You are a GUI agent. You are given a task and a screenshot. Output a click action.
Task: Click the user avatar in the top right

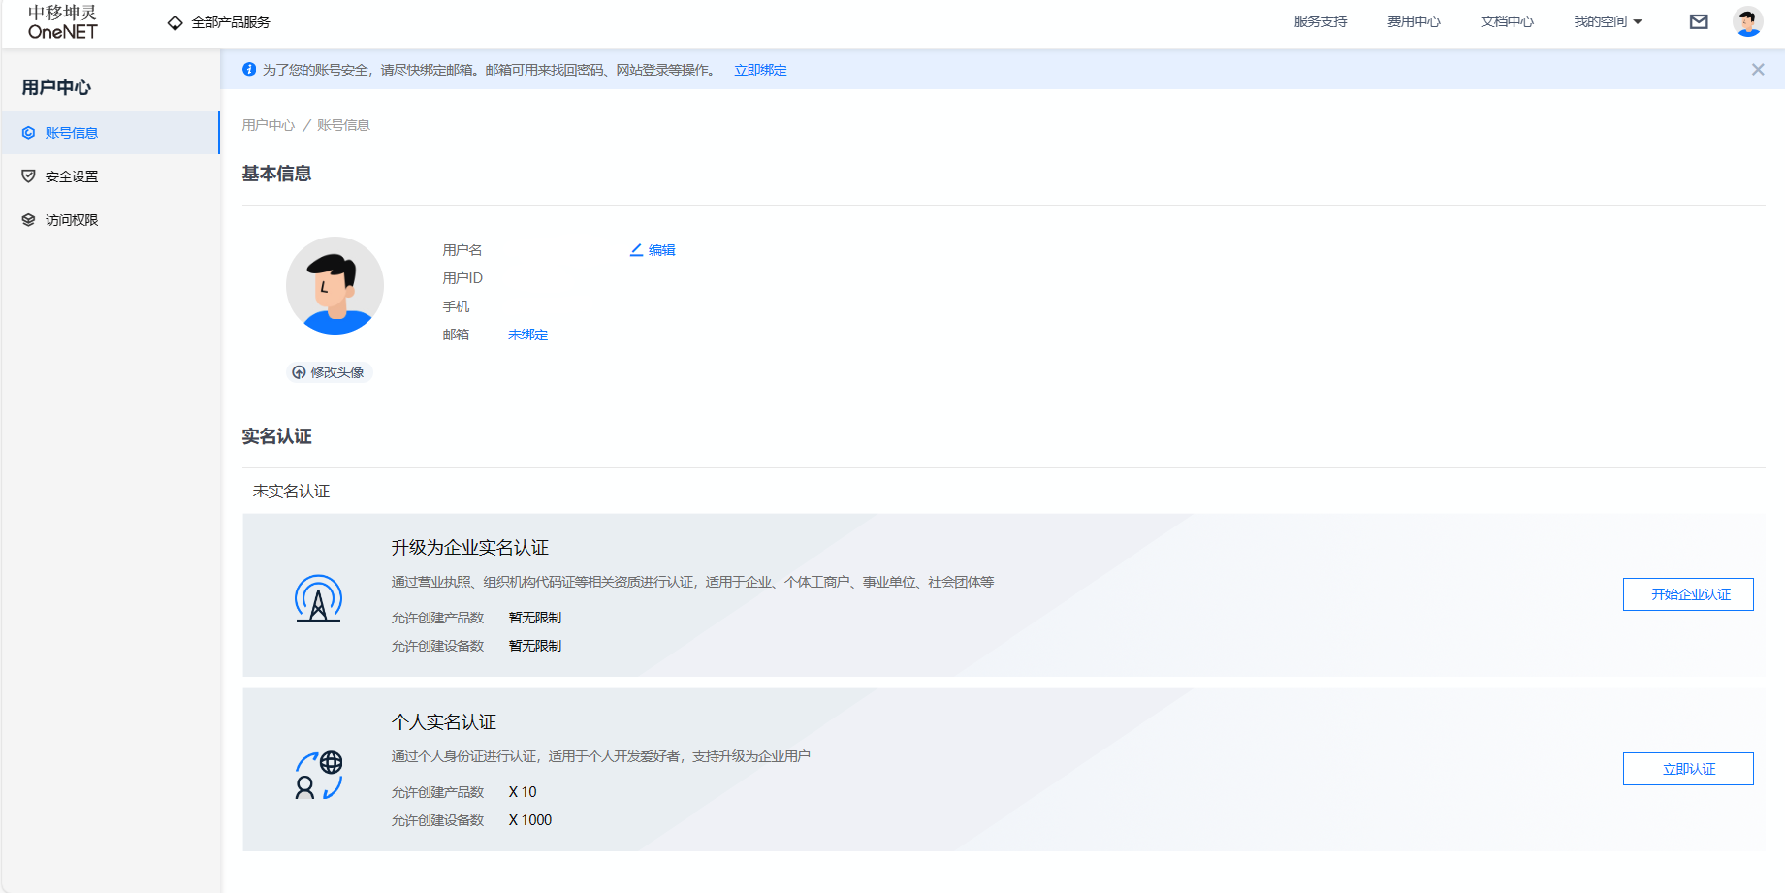point(1748,20)
